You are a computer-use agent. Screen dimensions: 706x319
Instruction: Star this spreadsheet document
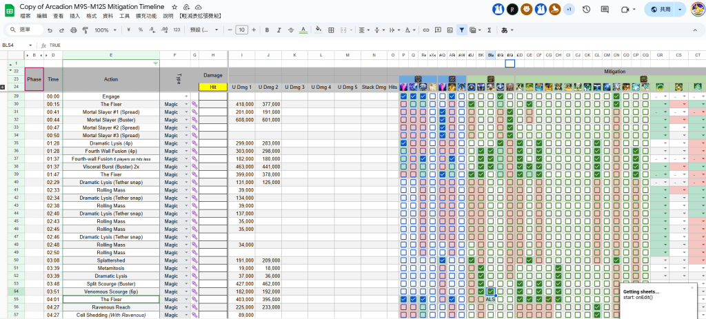(x=174, y=6)
